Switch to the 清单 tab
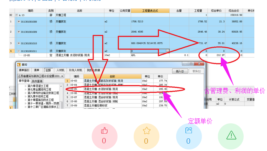 [x=36, y=70]
